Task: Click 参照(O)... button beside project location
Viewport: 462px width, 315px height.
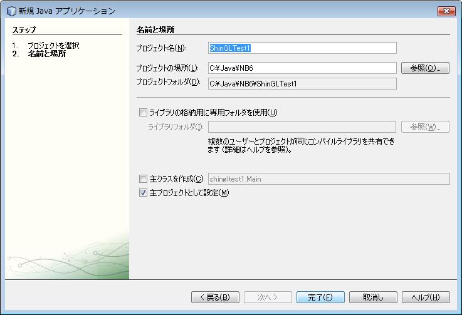Action: (x=425, y=68)
